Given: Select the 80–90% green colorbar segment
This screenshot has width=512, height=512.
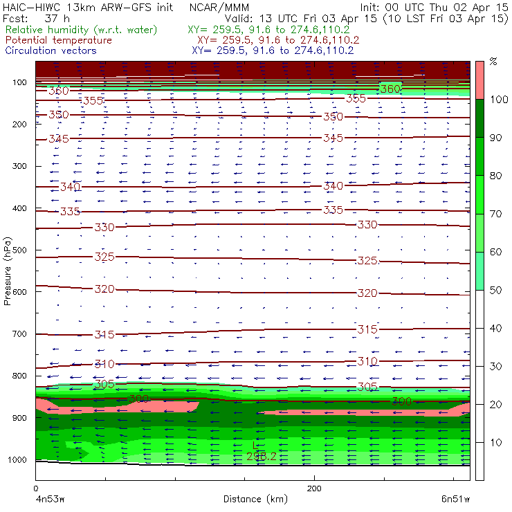Looking at the screenshot, I should coord(479,156).
